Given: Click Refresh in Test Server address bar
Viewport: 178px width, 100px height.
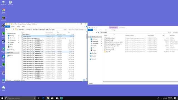Looking at the screenshot, I should pyautogui.click(x=66, y=29).
